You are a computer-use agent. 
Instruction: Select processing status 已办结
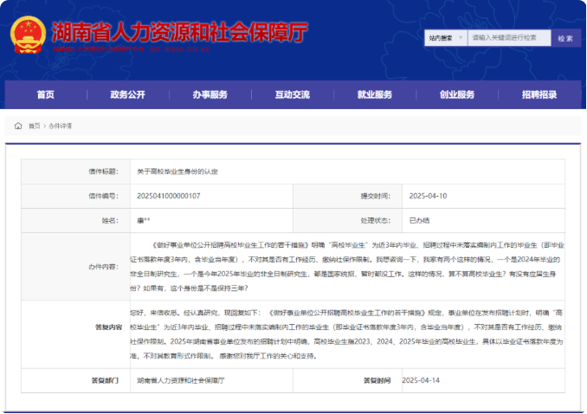419,220
